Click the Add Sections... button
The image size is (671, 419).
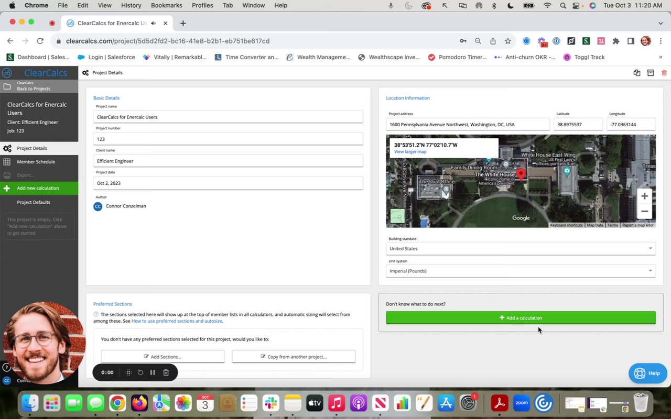(163, 357)
